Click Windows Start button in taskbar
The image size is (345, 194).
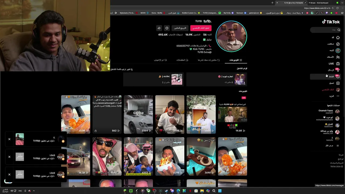[x=220, y=191]
